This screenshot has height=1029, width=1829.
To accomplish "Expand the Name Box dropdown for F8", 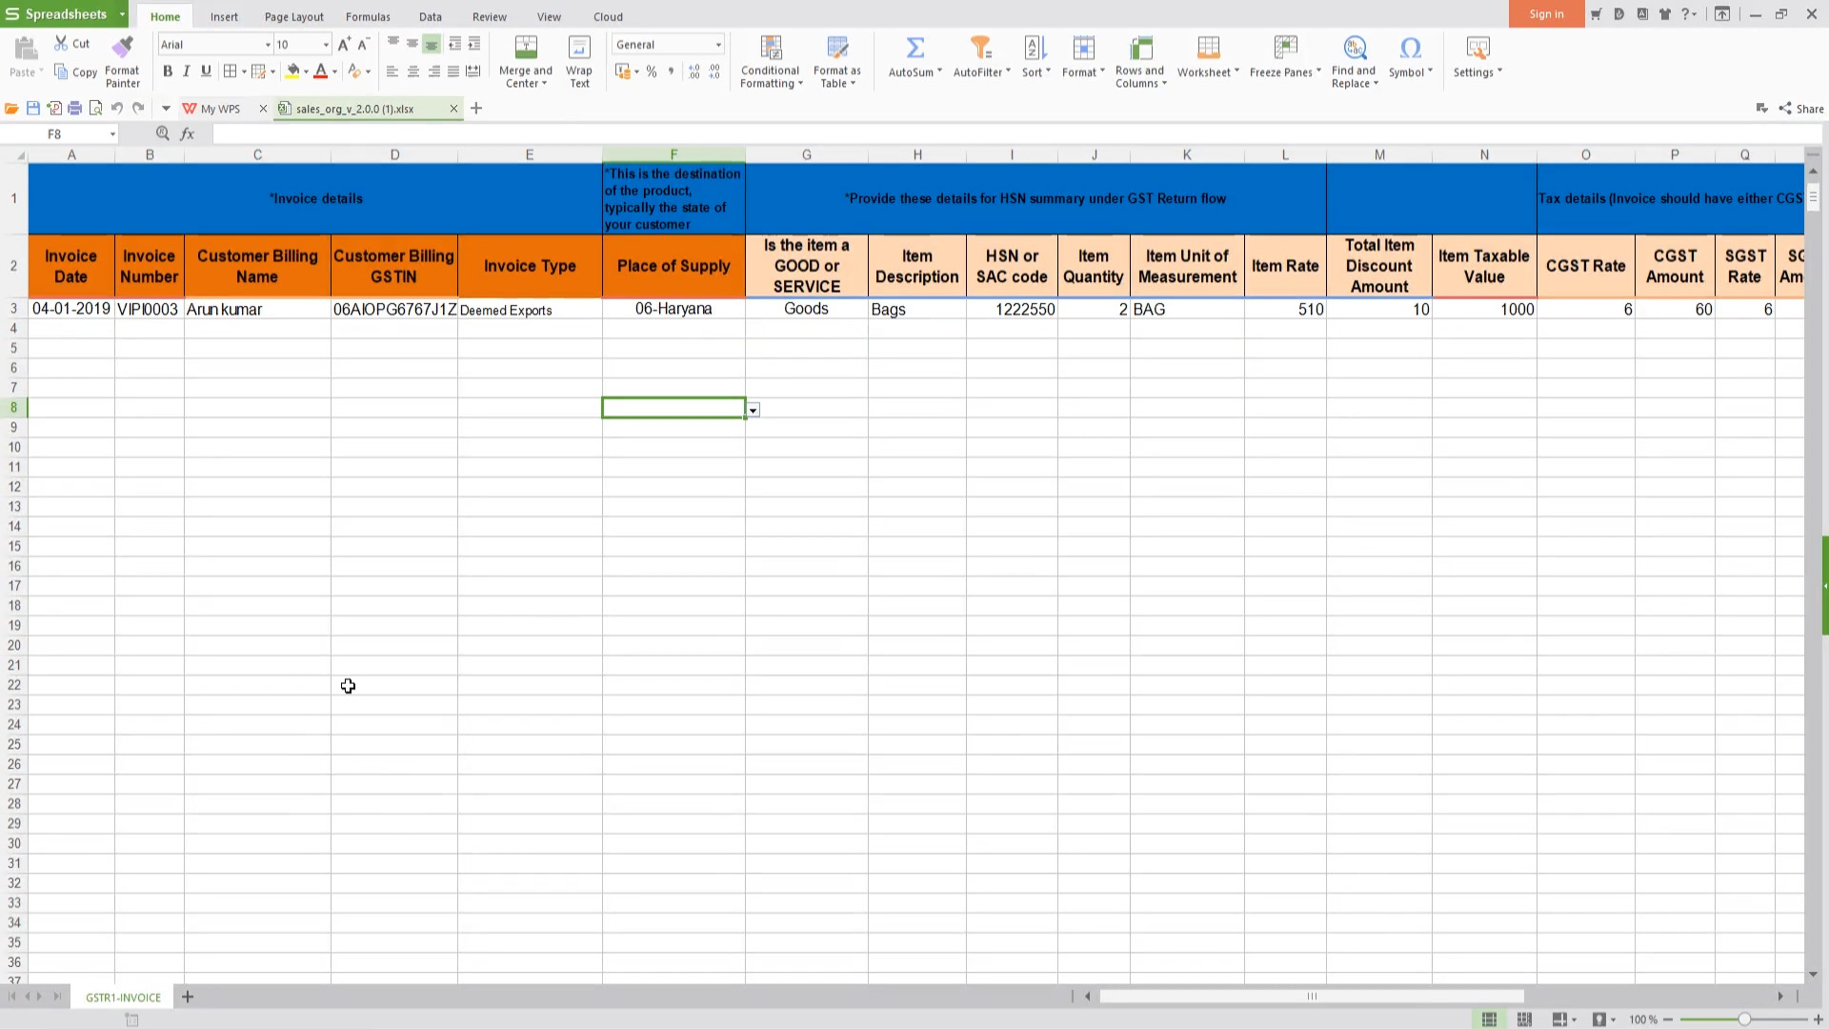I will click(112, 134).
